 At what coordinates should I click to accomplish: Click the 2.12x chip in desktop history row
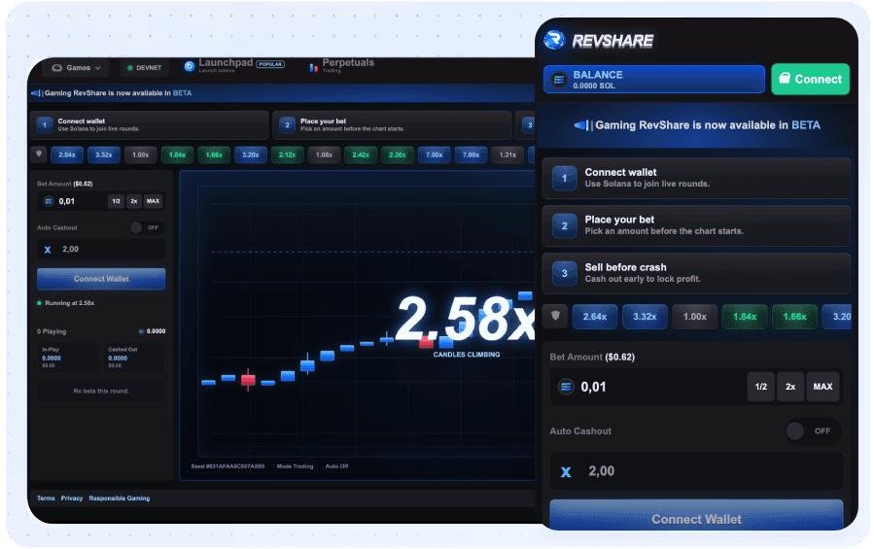tap(288, 154)
